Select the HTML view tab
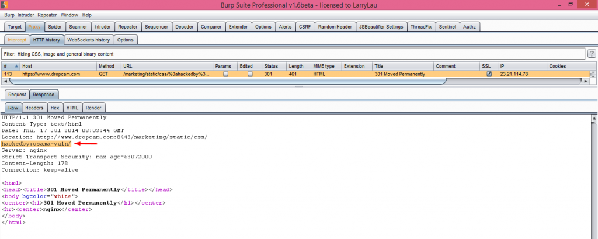The image size is (598, 239). tap(72, 108)
